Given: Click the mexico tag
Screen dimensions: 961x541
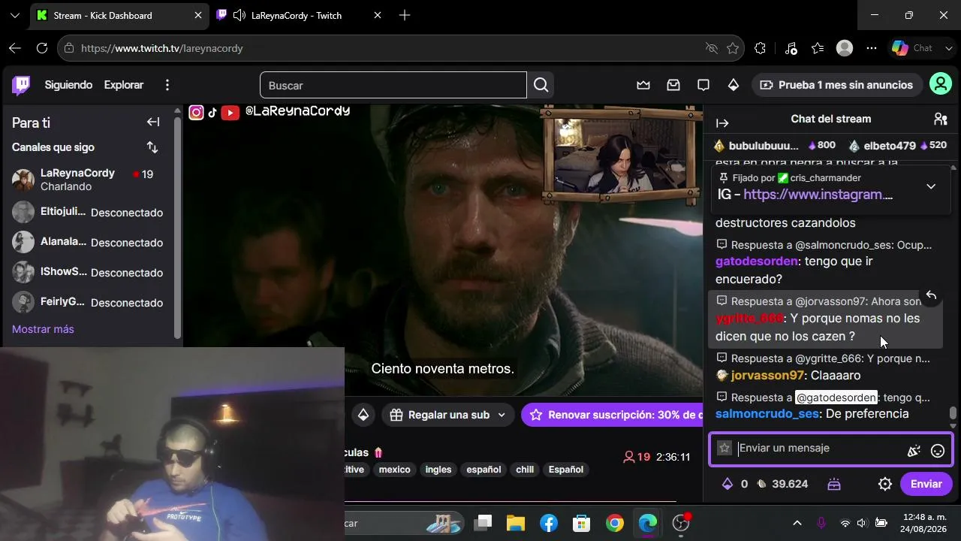Looking at the screenshot, I should (395, 470).
